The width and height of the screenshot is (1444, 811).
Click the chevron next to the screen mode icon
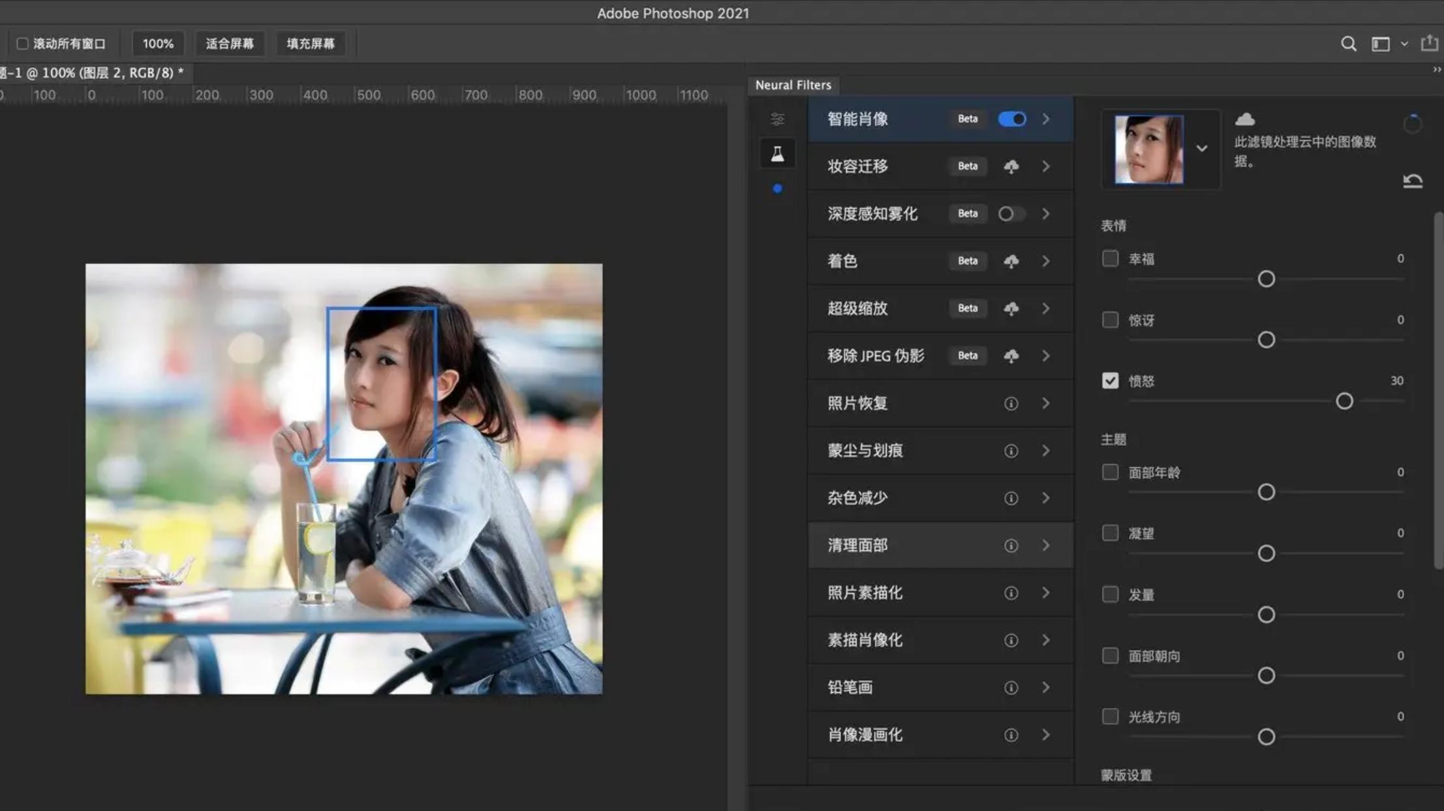1402,43
